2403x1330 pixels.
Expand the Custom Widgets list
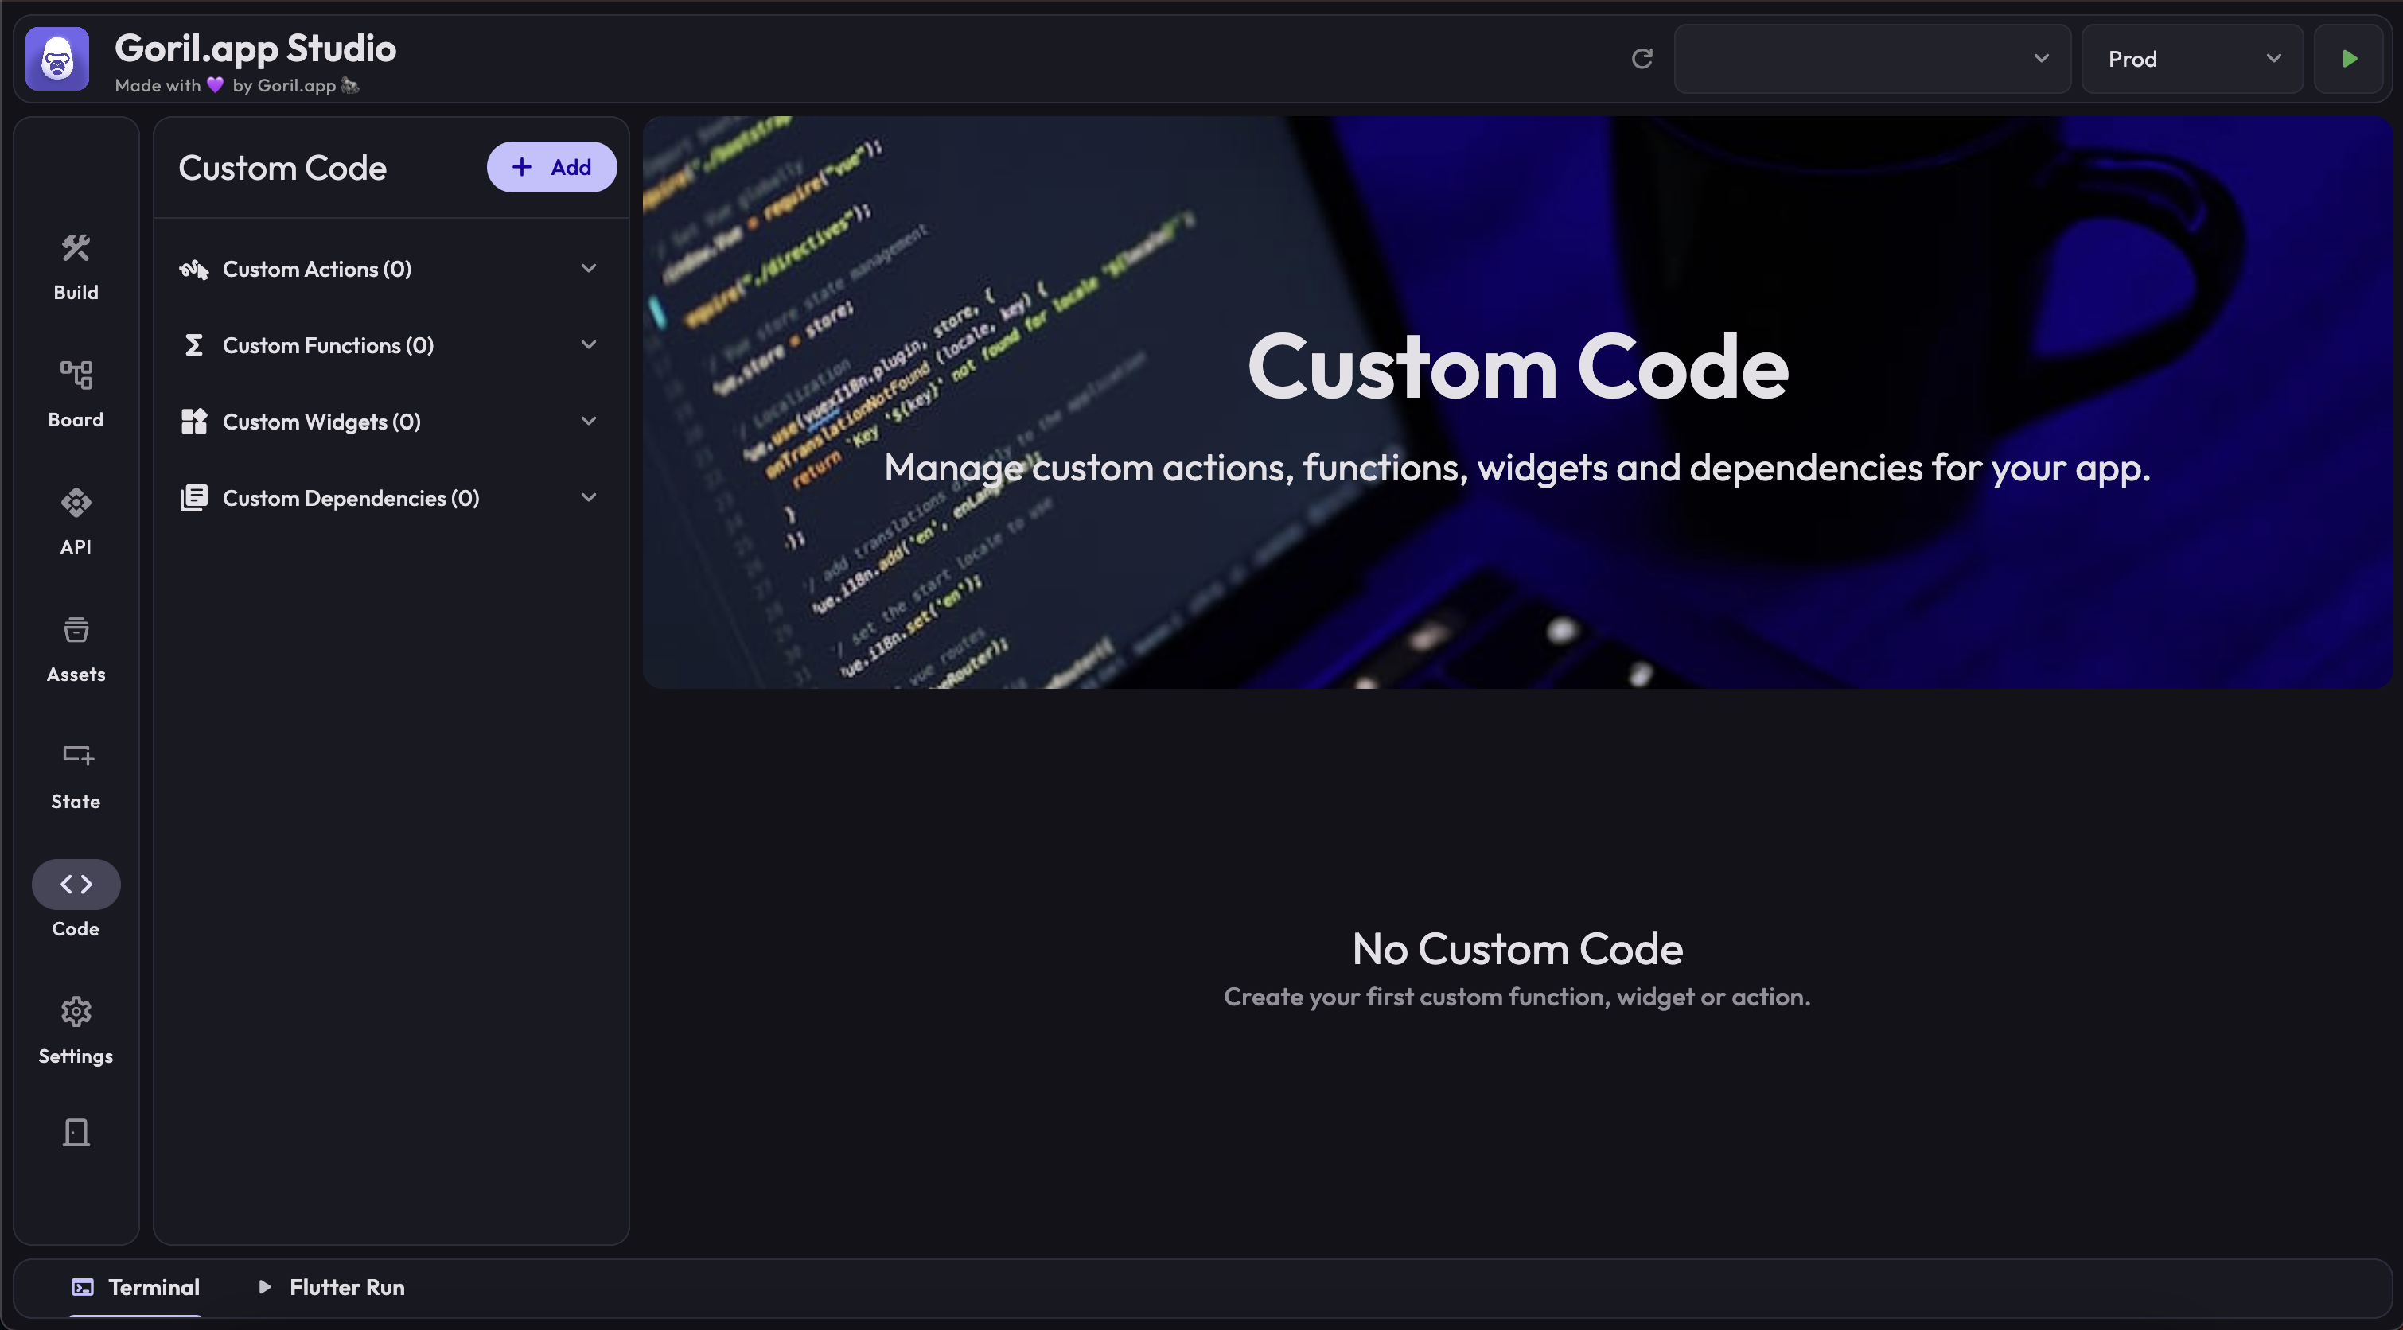click(588, 422)
